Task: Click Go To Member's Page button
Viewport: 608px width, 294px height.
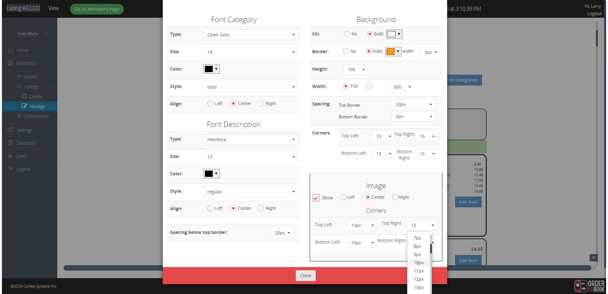Action: coord(97,9)
